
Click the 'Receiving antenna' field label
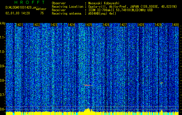coord(67,14)
